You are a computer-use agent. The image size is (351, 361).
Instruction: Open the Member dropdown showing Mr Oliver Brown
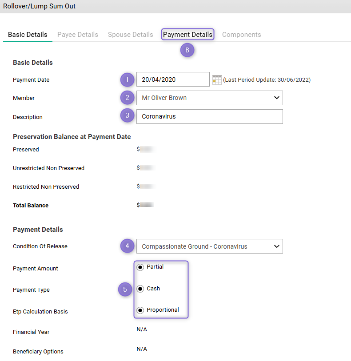(x=210, y=98)
